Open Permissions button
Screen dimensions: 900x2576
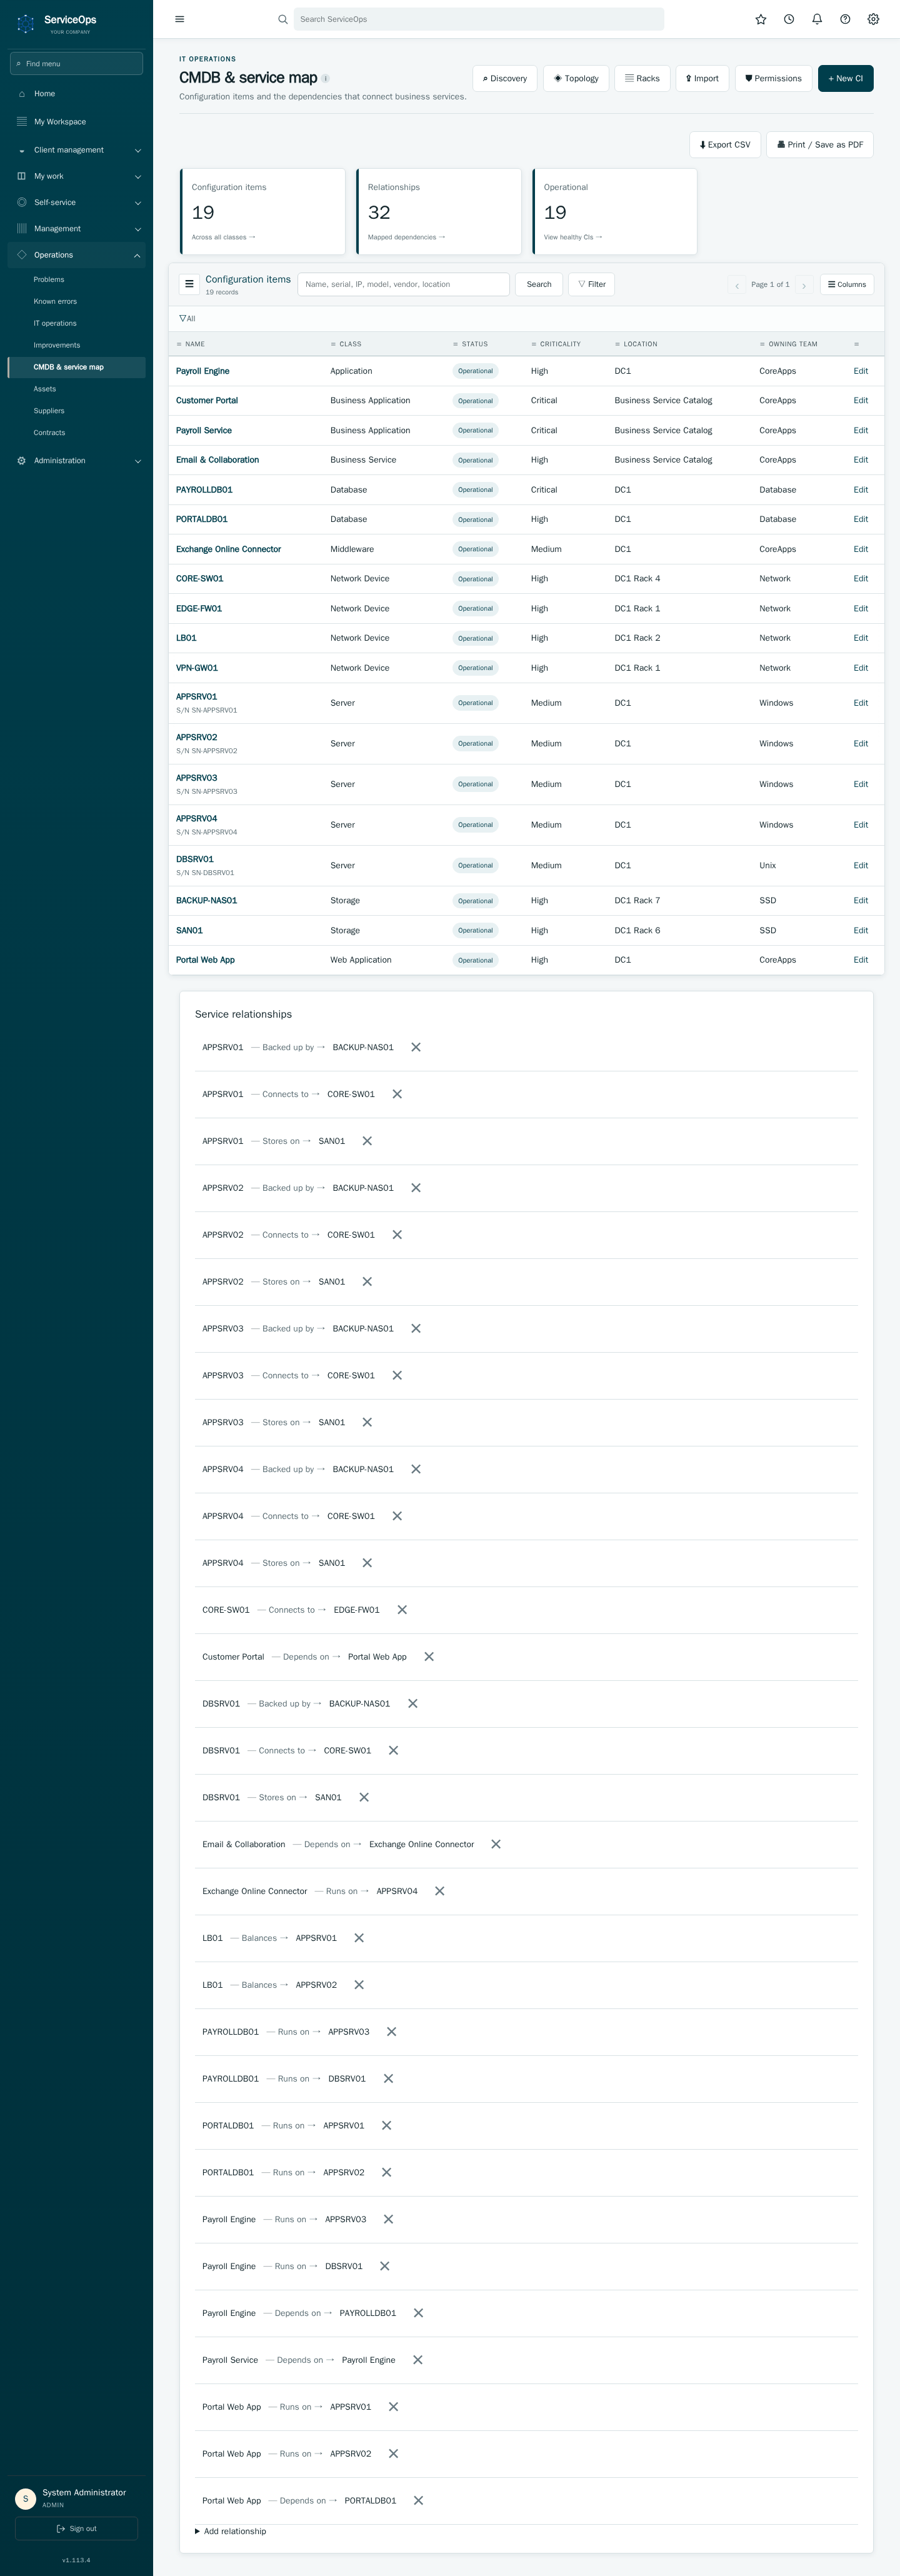click(773, 78)
